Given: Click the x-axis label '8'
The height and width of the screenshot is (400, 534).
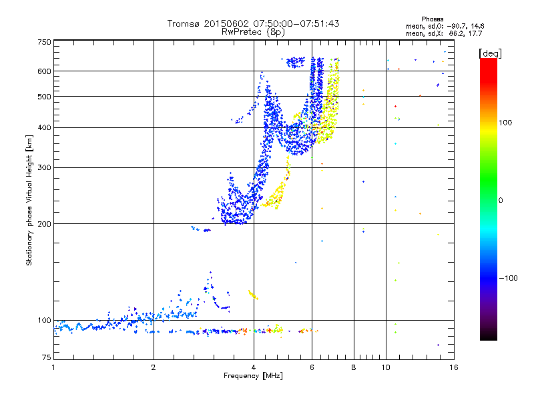Looking at the screenshot, I should tap(354, 367).
